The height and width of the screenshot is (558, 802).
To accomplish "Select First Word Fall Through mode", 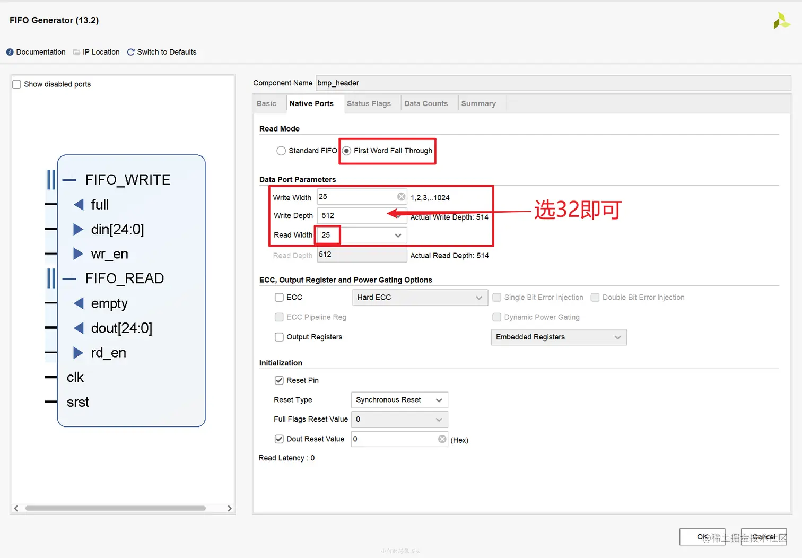I will pos(346,151).
